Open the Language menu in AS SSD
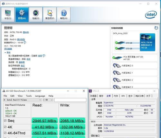The height and width of the screenshot is (138, 161). point(40,96)
